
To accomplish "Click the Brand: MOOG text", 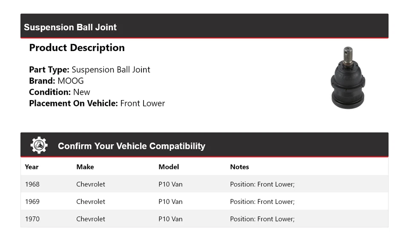I will tap(56, 81).
